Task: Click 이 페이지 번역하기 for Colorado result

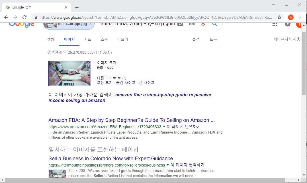Action: 187,165
